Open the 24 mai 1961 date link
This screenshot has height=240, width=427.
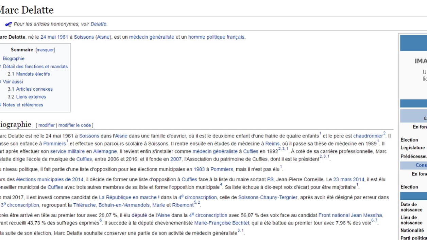(x=54, y=37)
